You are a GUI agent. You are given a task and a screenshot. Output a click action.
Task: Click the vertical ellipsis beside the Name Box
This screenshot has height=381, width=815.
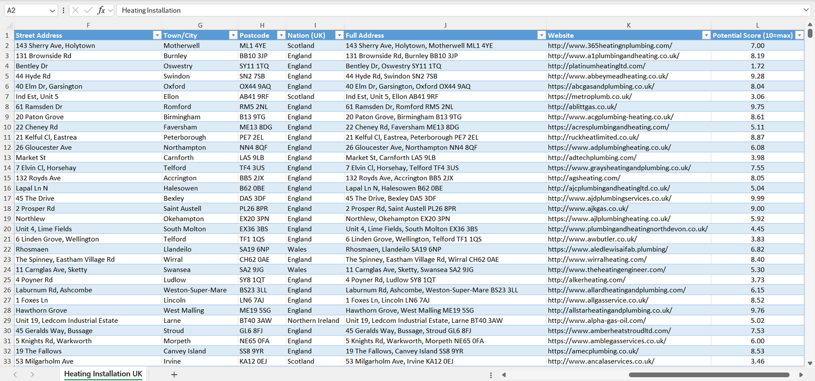(x=63, y=10)
